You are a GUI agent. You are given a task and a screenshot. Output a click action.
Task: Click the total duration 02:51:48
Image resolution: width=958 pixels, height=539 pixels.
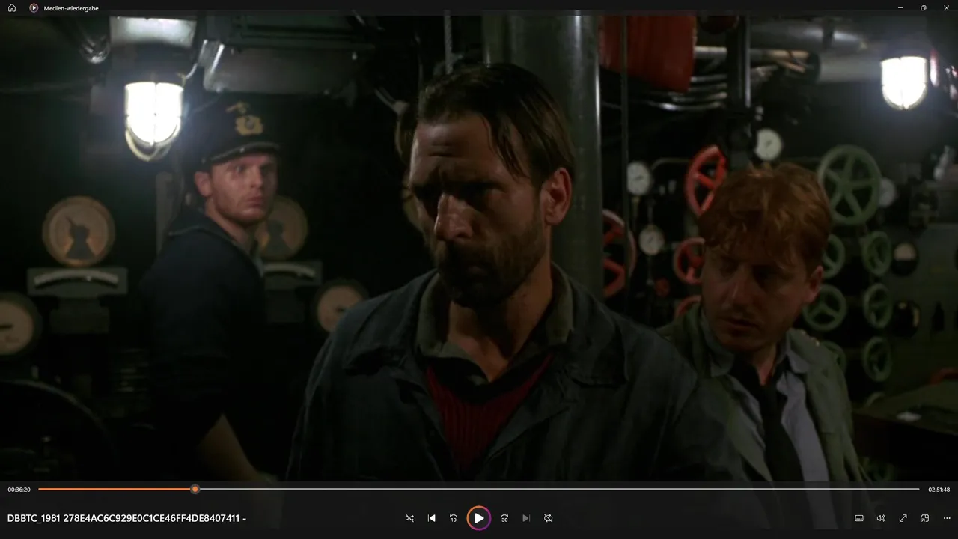pos(939,490)
